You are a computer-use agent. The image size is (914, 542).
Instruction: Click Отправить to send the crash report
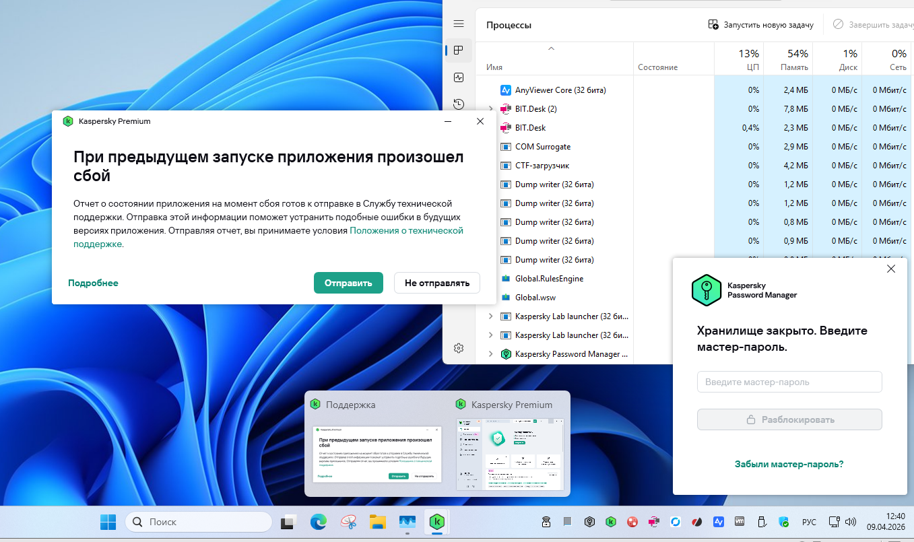click(348, 283)
